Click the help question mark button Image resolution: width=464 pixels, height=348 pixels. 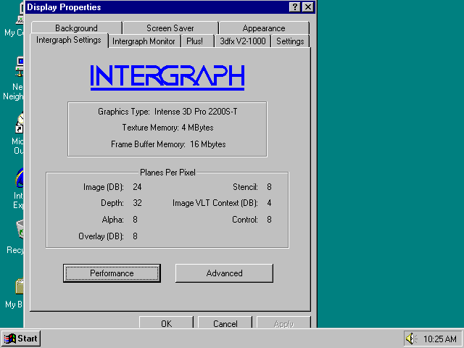click(294, 7)
